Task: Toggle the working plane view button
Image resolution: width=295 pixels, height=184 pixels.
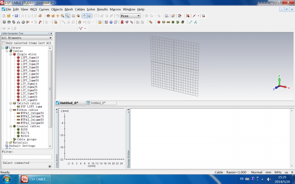Action: click(x=89, y=16)
